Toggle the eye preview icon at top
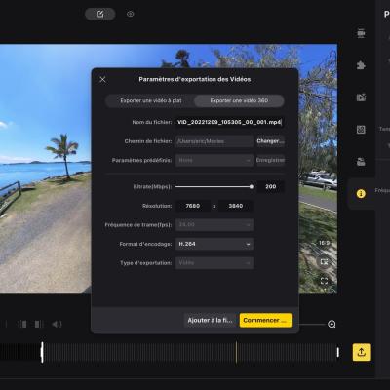 [x=130, y=14]
